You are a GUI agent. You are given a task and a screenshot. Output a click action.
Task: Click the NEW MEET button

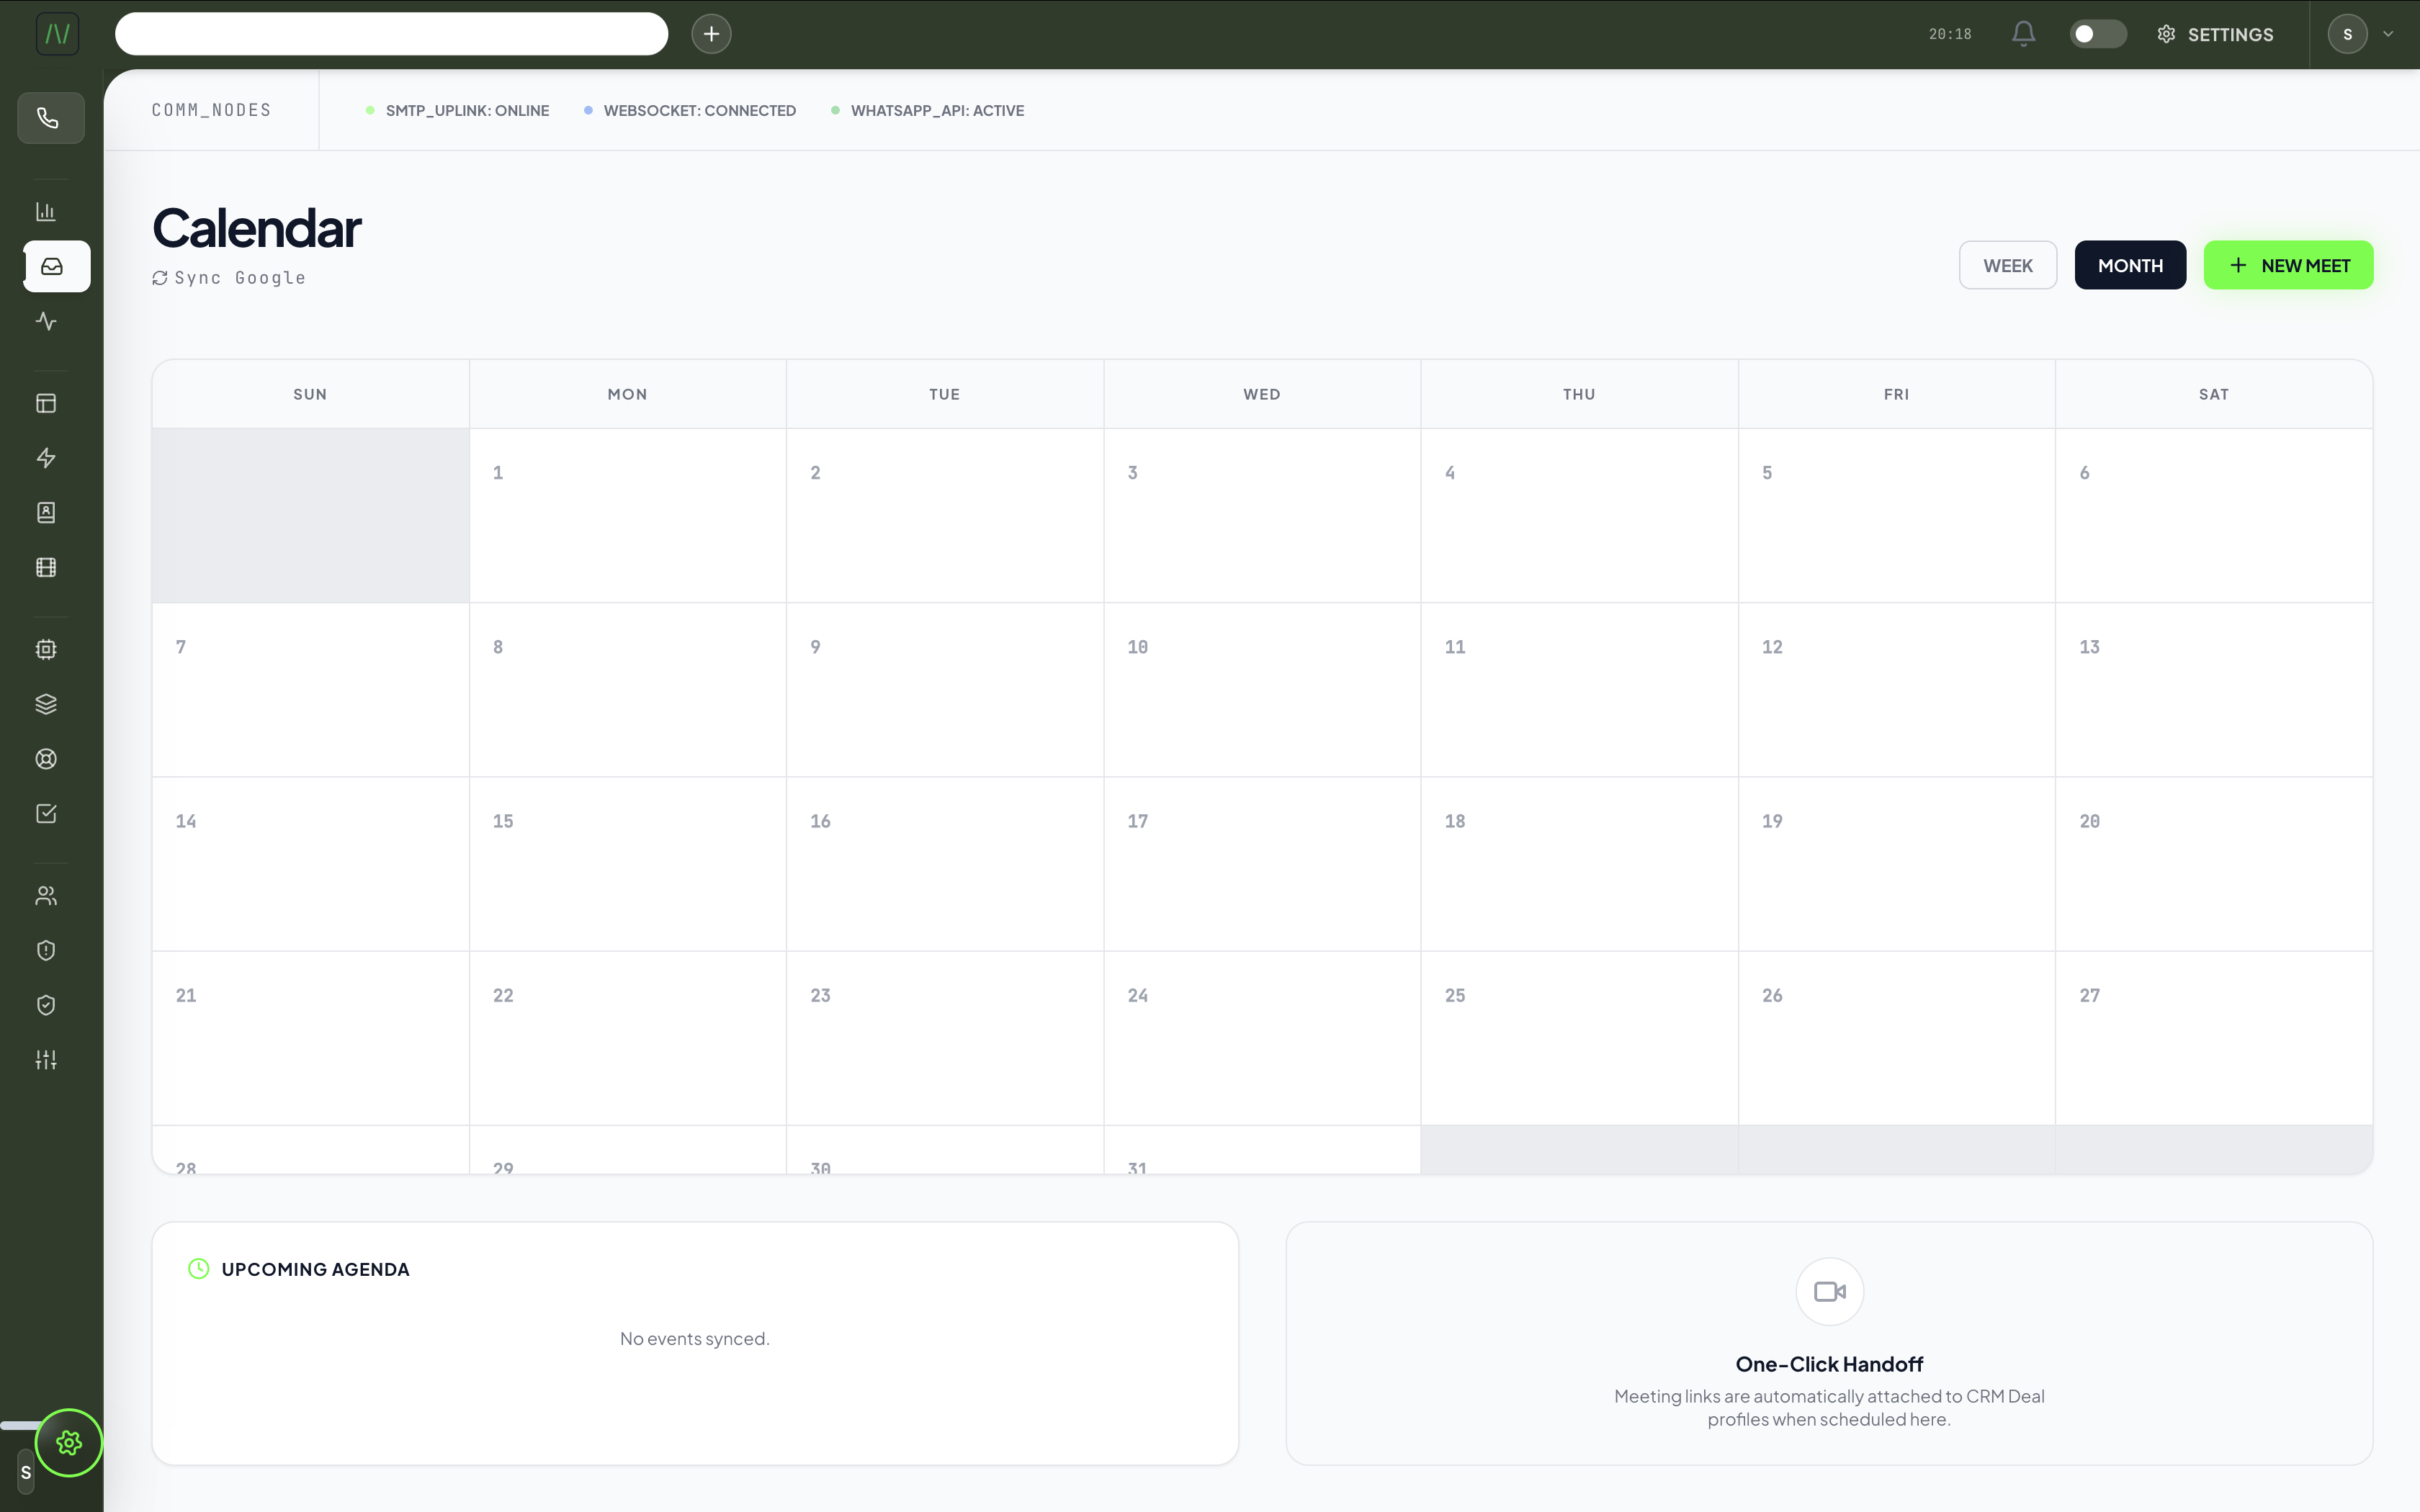[2289, 265]
